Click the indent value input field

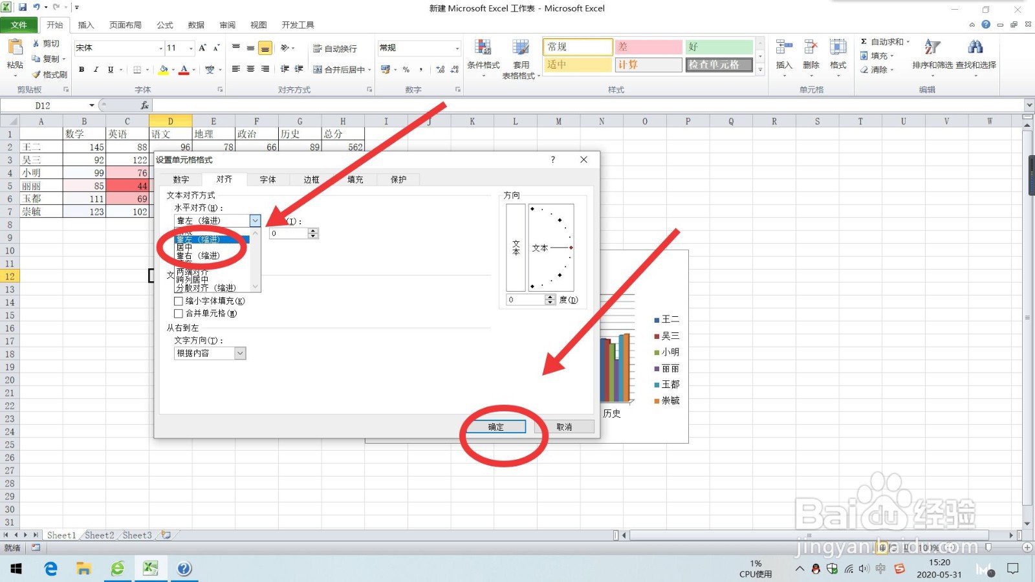click(x=289, y=233)
